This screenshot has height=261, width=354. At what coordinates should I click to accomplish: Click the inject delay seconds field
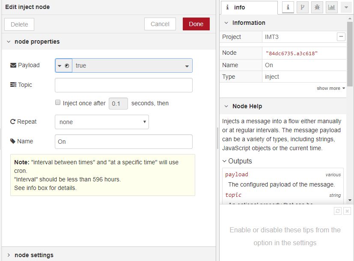118,104
